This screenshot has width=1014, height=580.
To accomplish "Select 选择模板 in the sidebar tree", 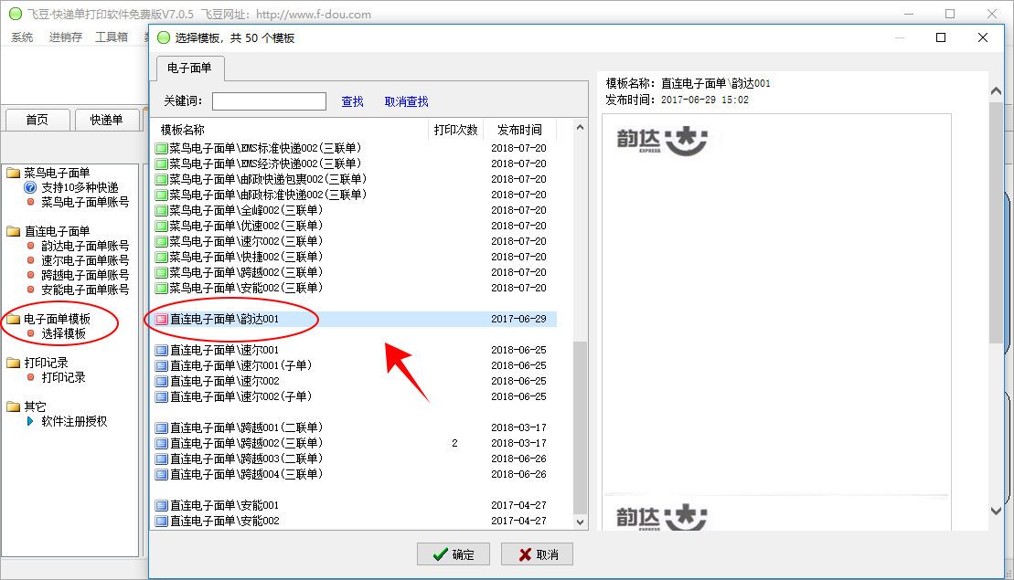I will coord(63,333).
